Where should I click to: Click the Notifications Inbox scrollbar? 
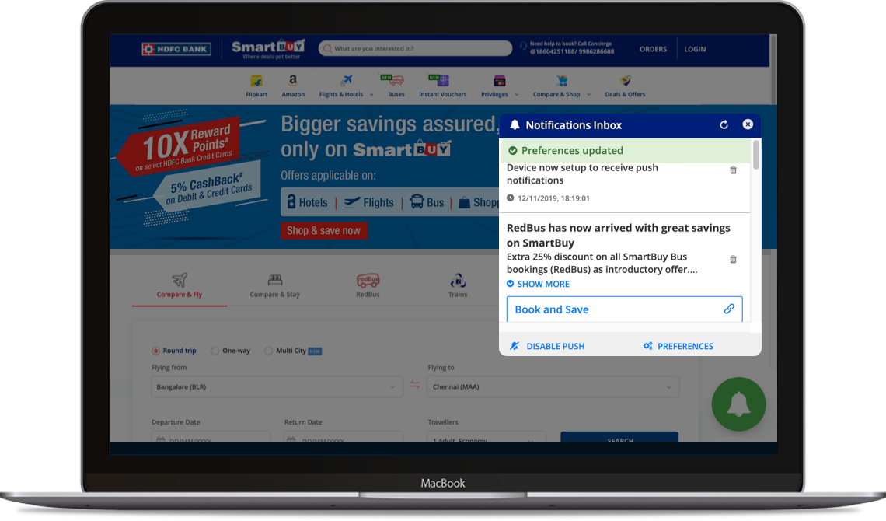pyautogui.click(x=756, y=155)
